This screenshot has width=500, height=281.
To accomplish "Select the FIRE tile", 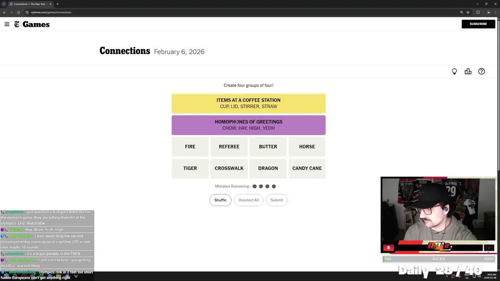I will [190, 147].
